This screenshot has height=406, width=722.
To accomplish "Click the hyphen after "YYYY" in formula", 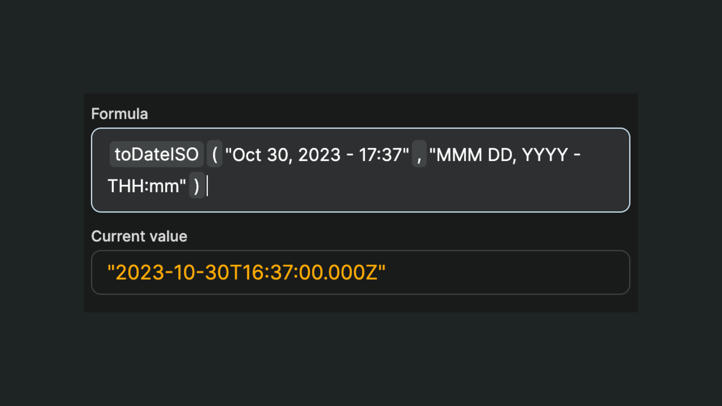I will tap(577, 155).
